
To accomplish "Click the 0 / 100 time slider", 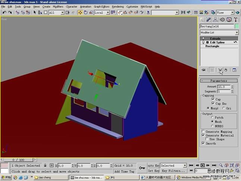I will click(x=18, y=160).
